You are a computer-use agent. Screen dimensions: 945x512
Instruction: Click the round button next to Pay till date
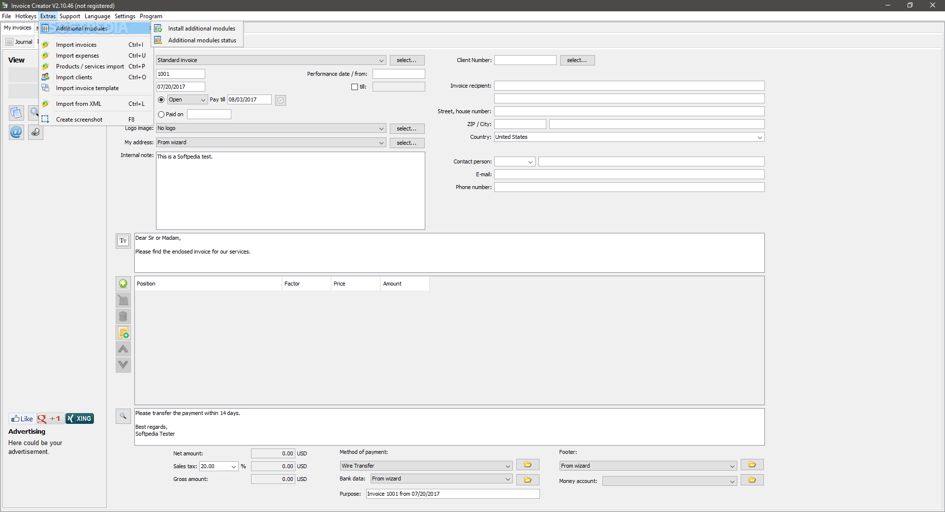click(x=281, y=100)
